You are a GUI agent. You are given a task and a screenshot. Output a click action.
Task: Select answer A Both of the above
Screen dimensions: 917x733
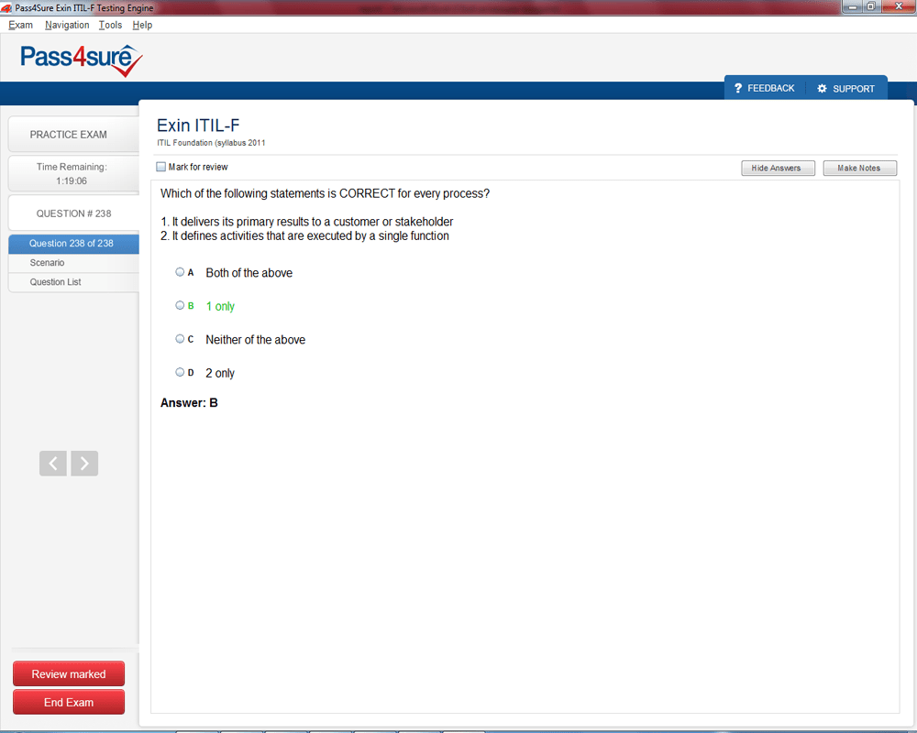180,272
